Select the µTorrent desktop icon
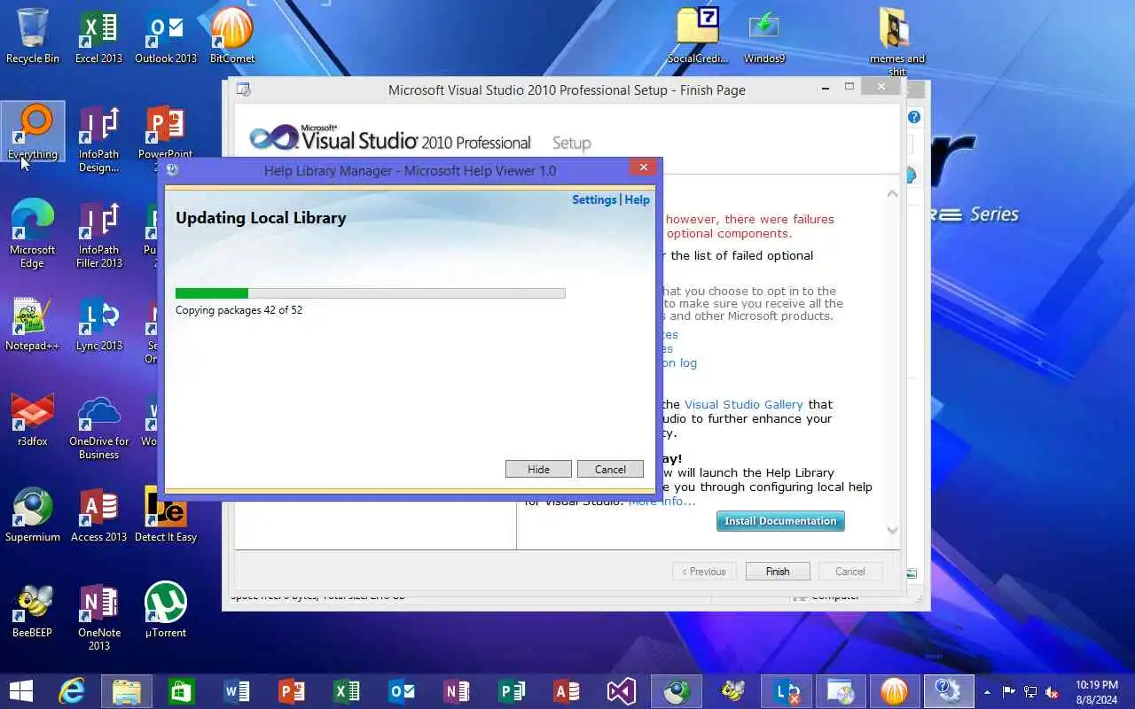Viewport: 1135px width, 709px height. (x=166, y=611)
